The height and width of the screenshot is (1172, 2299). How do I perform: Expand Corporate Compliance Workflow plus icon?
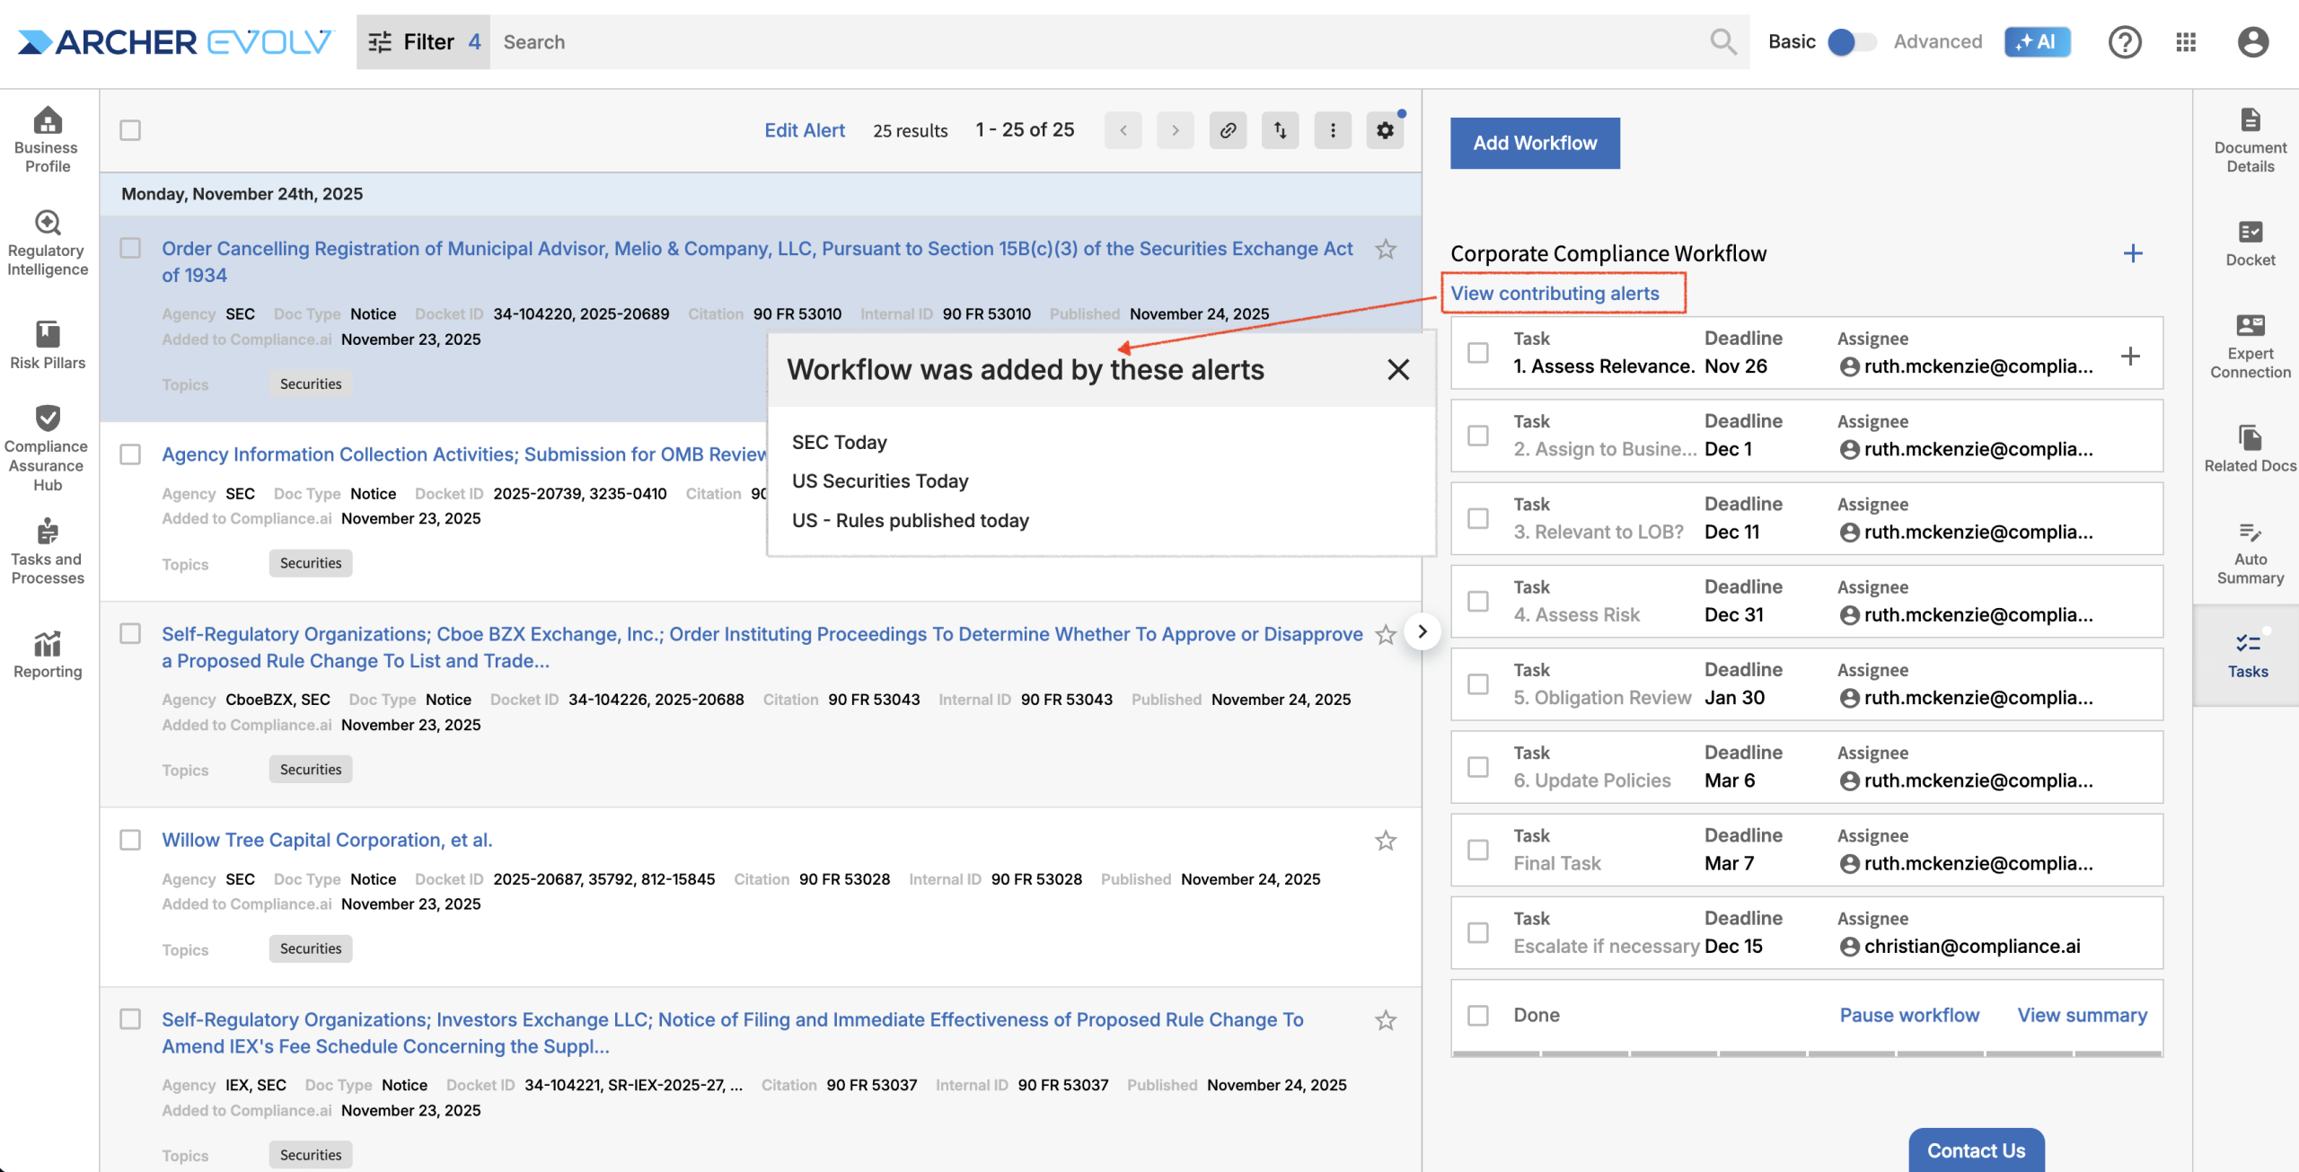coord(2133,254)
